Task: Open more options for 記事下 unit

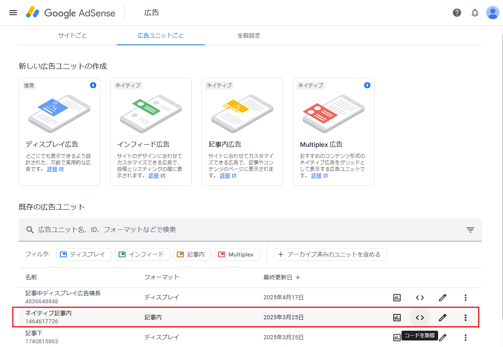Action: click(x=465, y=338)
